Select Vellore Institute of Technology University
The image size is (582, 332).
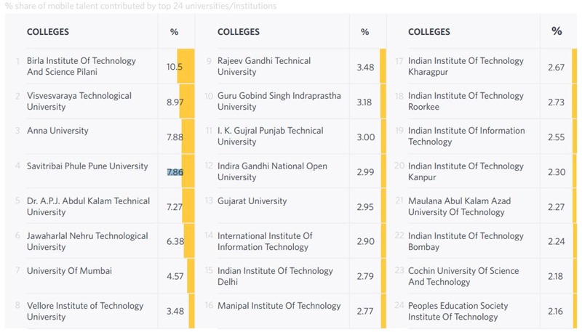click(85, 311)
